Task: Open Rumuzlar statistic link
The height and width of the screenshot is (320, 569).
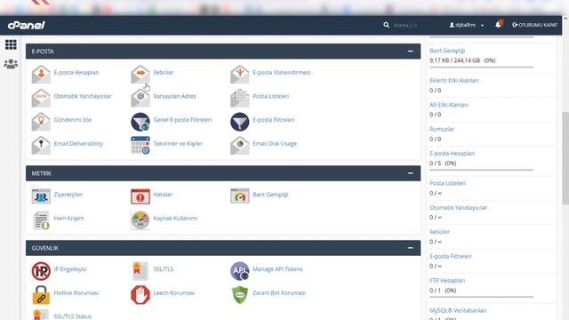Action: click(x=442, y=129)
